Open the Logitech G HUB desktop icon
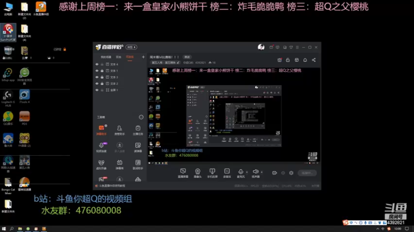 (x=8, y=98)
